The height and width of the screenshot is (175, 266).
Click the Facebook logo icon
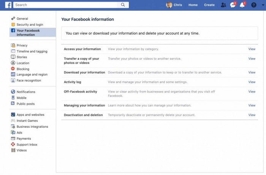point(8,5)
